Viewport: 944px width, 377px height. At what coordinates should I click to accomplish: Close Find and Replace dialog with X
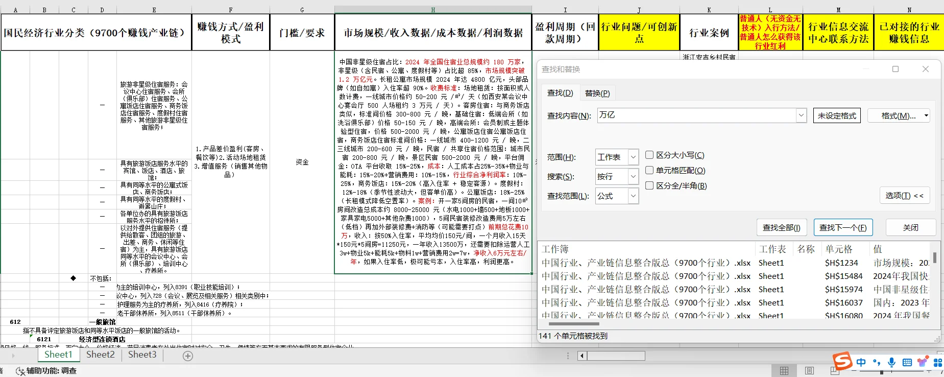[926, 69]
